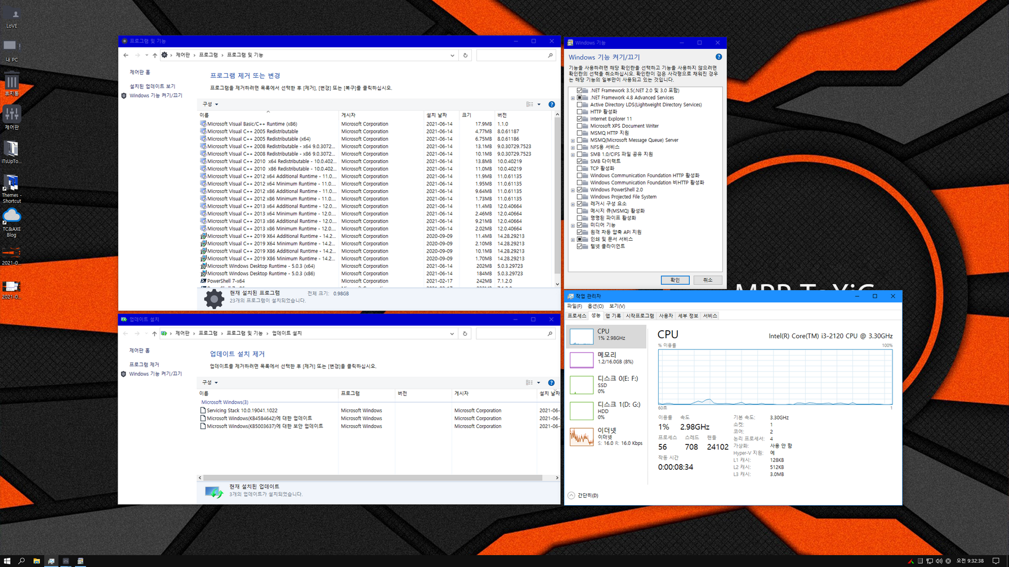
Task: Refresh the 프로그램 및 기능 address bar
Action: pyautogui.click(x=465, y=55)
